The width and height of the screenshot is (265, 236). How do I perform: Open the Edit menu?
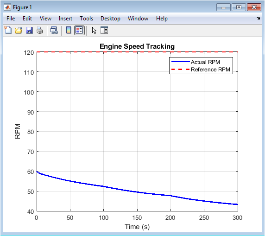[27, 19]
